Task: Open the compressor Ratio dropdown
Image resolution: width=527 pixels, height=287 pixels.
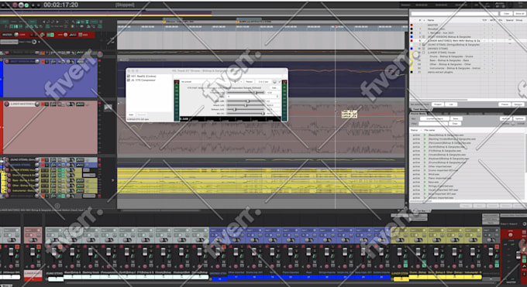Action: pyautogui.click(x=253, y=97)
